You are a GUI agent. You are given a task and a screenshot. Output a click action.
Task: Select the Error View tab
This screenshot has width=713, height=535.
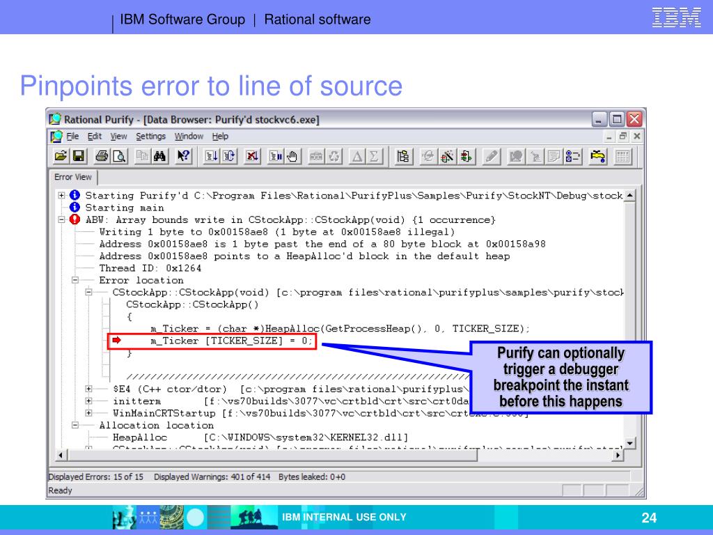point(73,177)
